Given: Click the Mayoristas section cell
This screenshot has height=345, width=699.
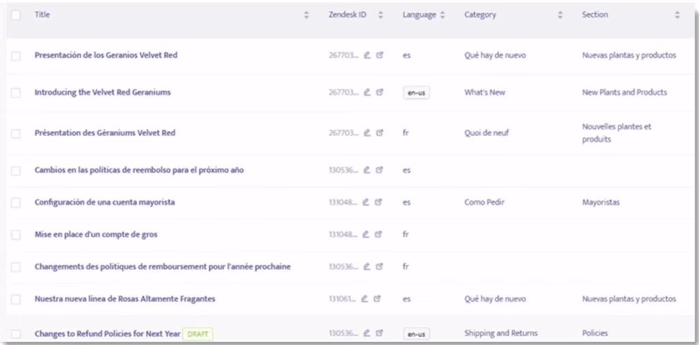Looking at the screenshot, I should click(x=601, y=202).
